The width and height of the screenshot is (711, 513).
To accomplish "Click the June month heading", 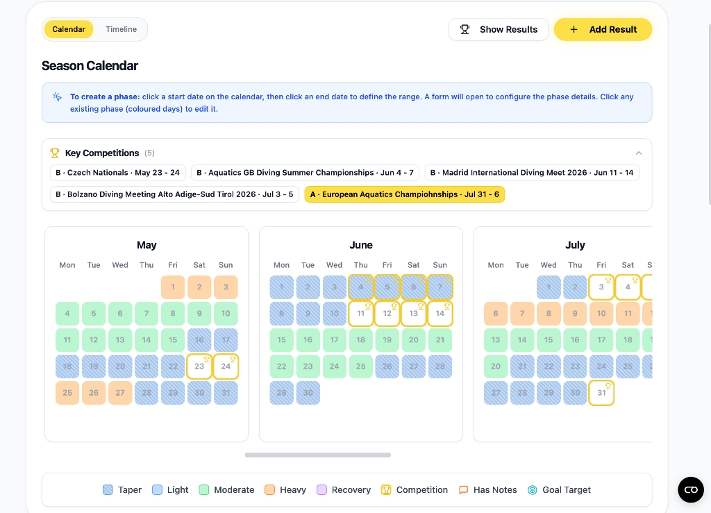I will tap(361, 245).
